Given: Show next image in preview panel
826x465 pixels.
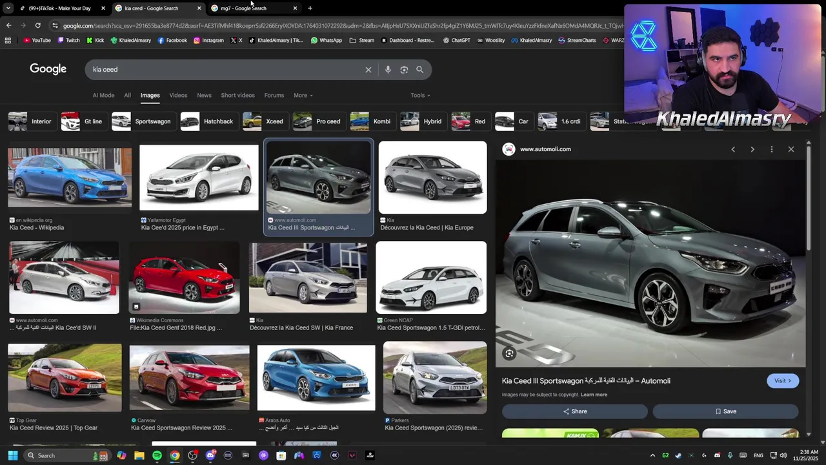Looking at the screenshot, I should (752, 149).
